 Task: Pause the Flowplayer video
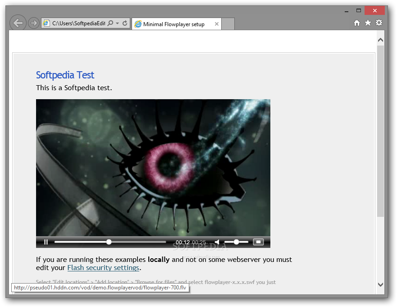click(46, 242)
